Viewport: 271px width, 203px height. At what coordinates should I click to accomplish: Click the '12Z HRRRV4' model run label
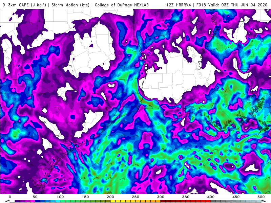[179, 5]
